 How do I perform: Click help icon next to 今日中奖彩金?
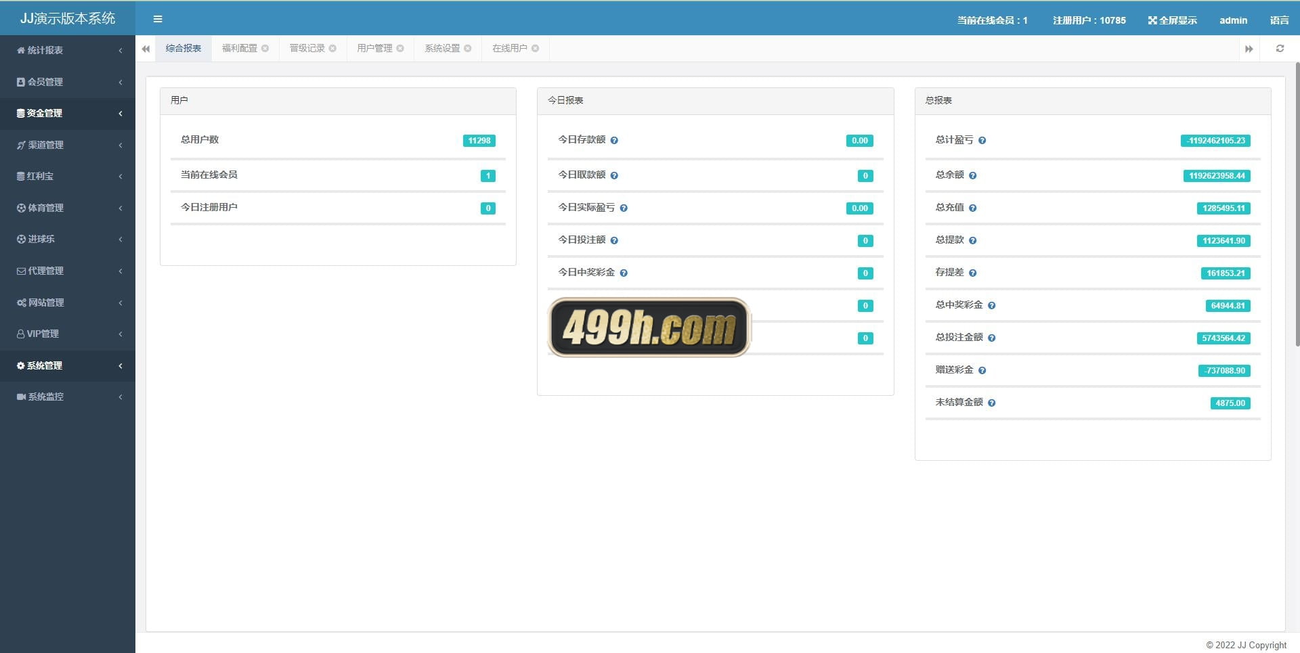[x=624, y=273]
